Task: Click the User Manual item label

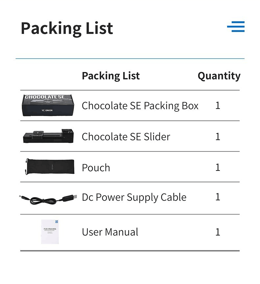Action: (x=110, y=232)
